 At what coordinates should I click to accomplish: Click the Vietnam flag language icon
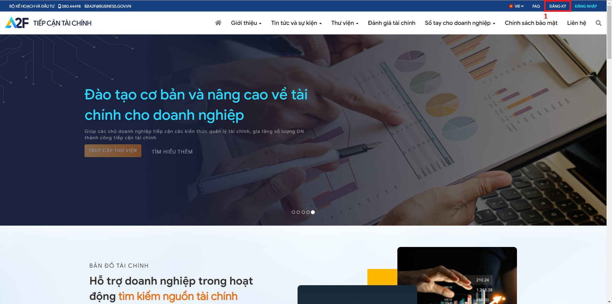click(x=511, y=6)
